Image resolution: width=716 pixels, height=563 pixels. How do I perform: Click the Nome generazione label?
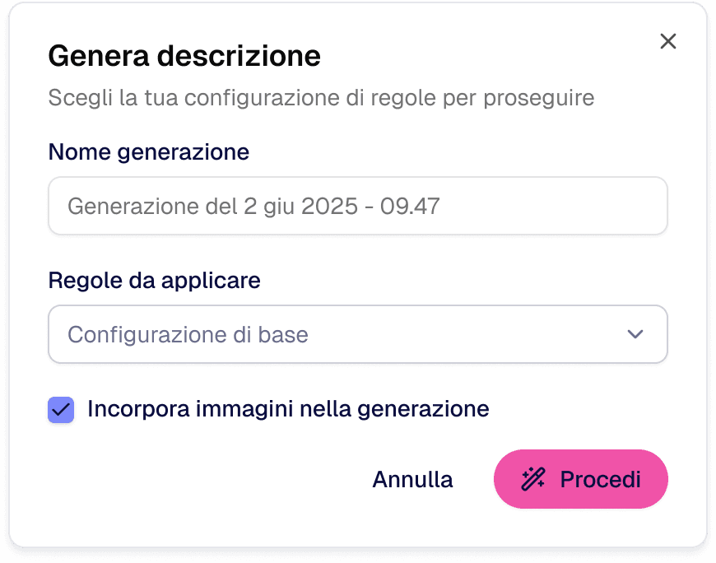(148, 152)
